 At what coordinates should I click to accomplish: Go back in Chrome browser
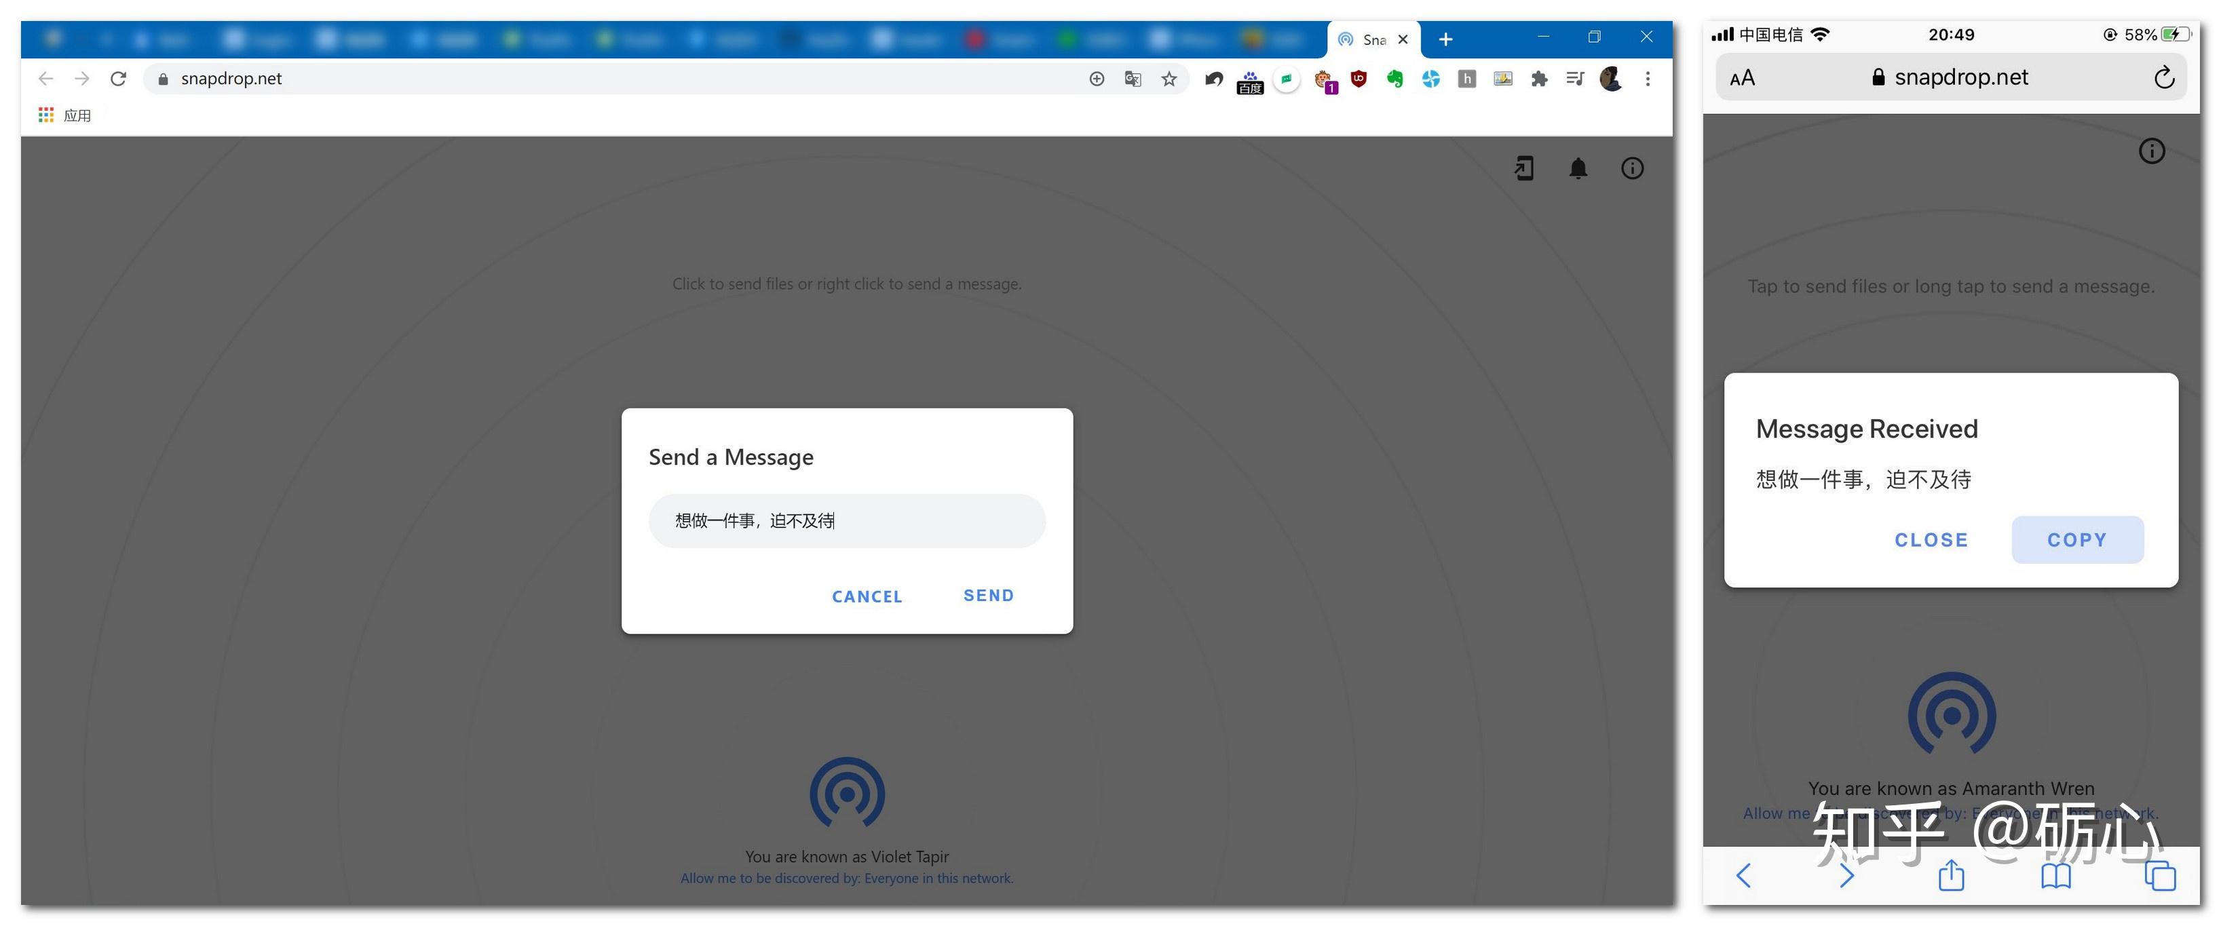point(45,79)
